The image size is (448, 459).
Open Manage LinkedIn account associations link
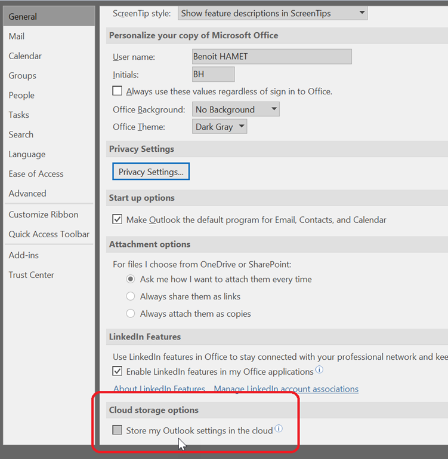286,389
